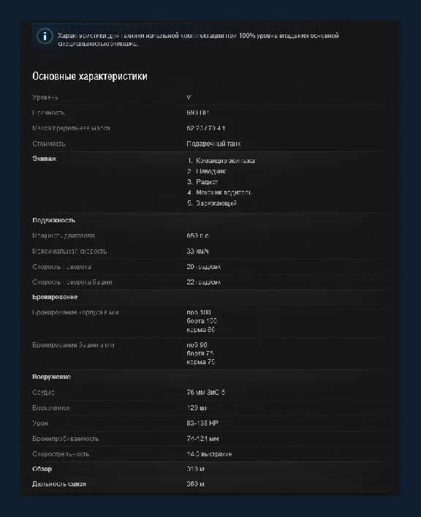Click the Подарочный танк cost value

pos(213,144)
